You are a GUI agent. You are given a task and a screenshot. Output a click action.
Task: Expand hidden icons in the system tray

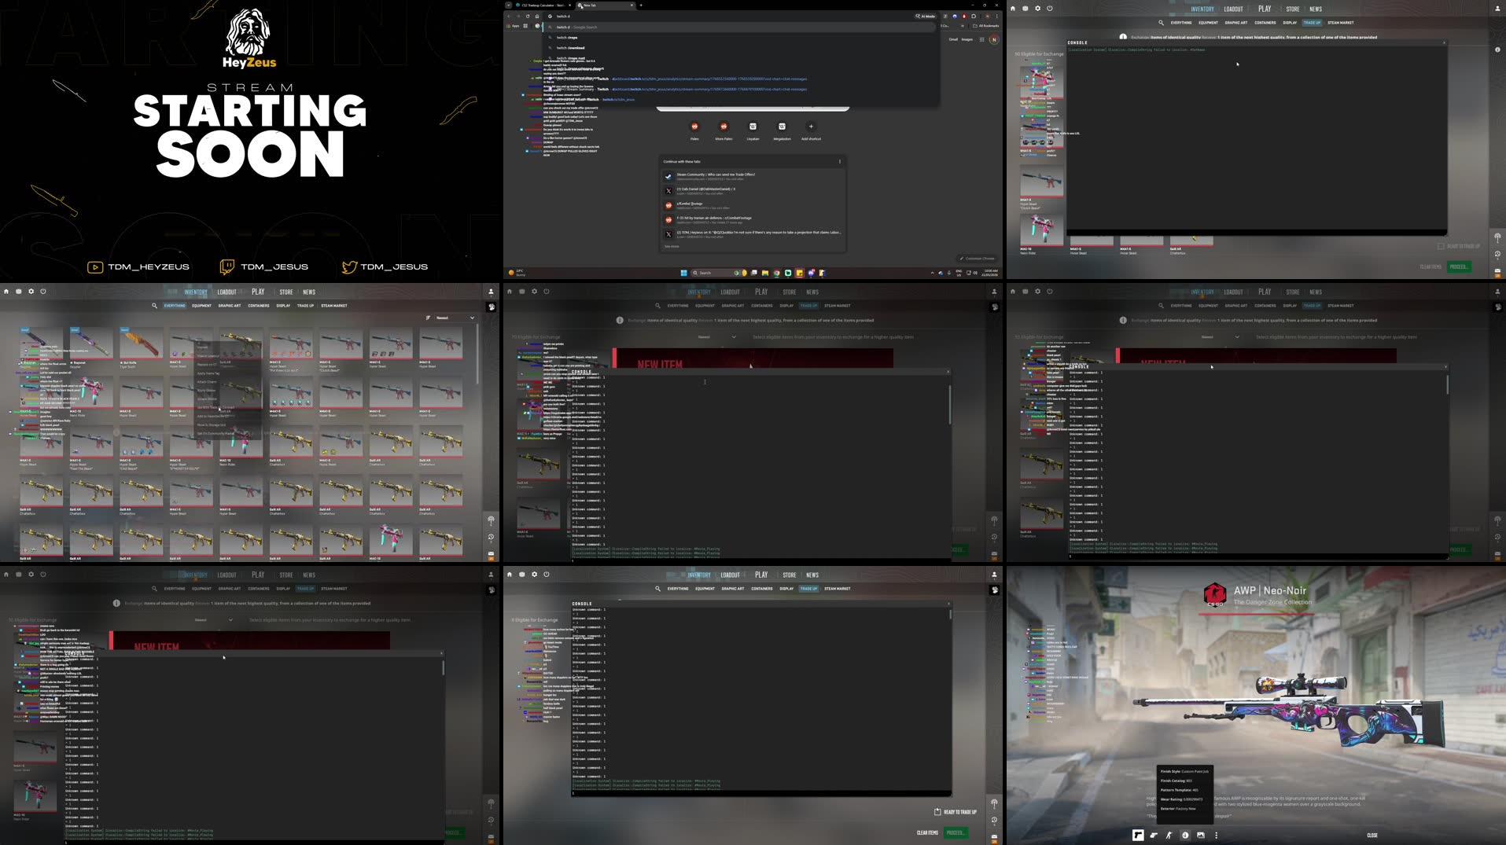point(933,273)
